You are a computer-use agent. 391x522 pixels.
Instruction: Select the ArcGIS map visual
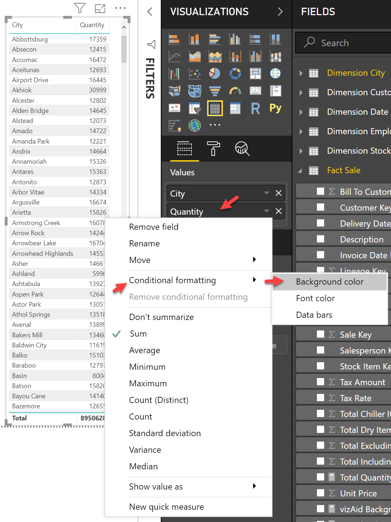[195, 126]
